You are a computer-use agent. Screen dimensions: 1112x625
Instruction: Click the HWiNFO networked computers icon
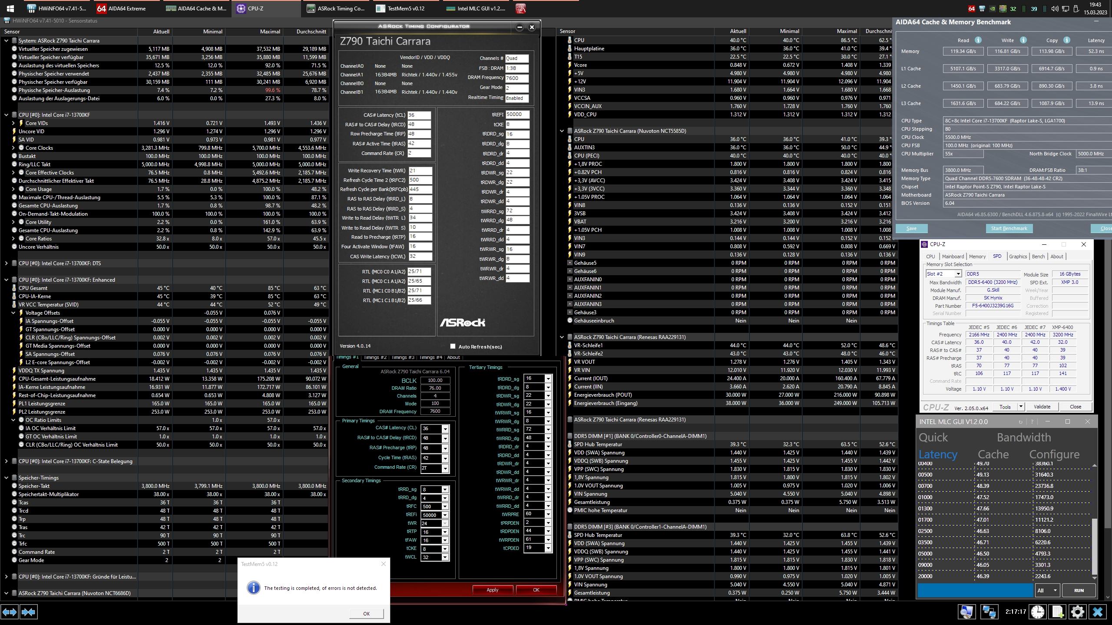(x=989, y=612)
